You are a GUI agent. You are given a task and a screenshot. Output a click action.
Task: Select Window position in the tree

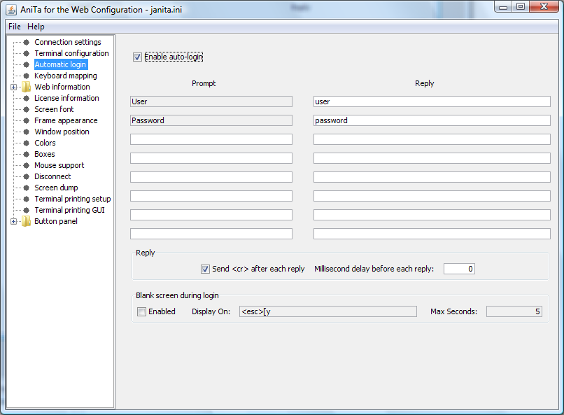click(62, 132)
